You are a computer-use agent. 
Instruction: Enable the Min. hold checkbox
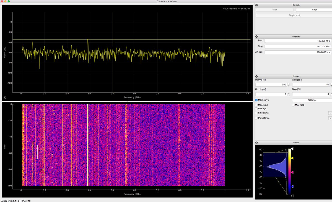(294, 105)
